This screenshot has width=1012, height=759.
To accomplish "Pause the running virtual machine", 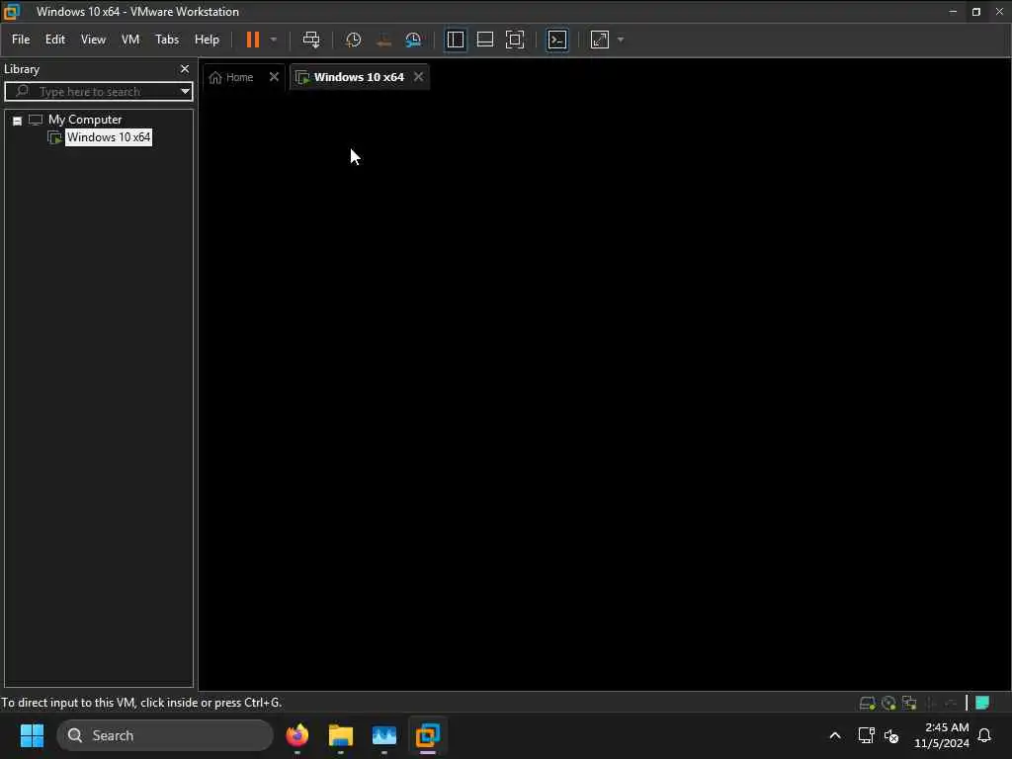I will (252, 40).
